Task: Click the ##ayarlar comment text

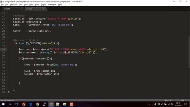Action: (19, 16)
